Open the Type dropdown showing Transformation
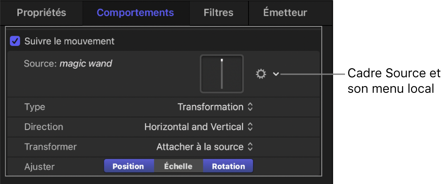446x184 pixels. (x=215, y=107)
